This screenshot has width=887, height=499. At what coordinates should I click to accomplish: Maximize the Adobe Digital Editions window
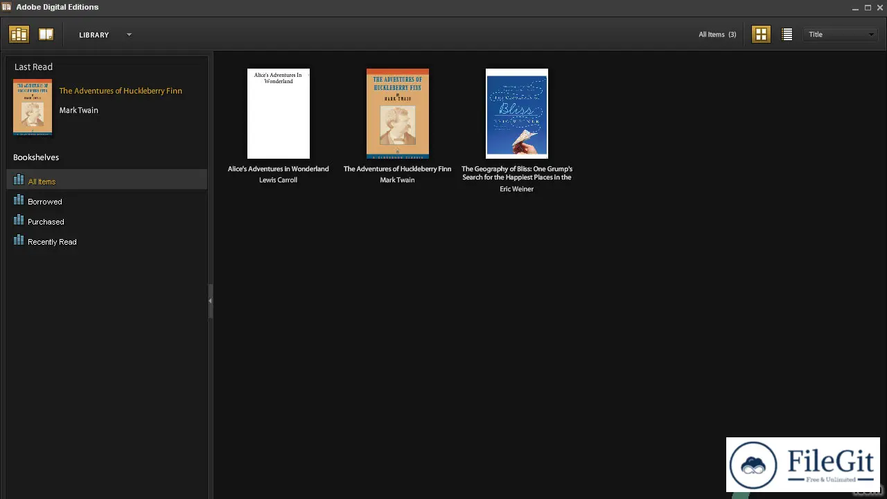tap(868, 8)
